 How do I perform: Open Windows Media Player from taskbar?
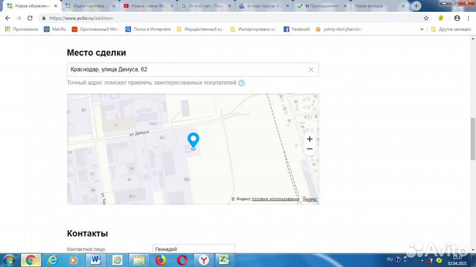click(73, 260)
